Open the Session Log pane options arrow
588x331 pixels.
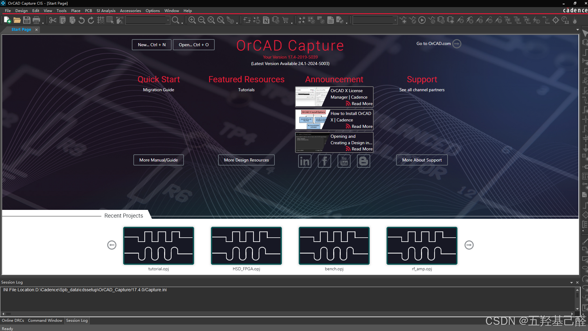click(571, 282)
